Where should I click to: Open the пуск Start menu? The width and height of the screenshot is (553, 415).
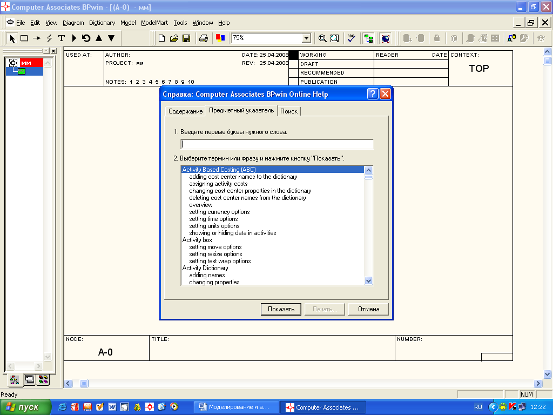(x=25, y=407)
